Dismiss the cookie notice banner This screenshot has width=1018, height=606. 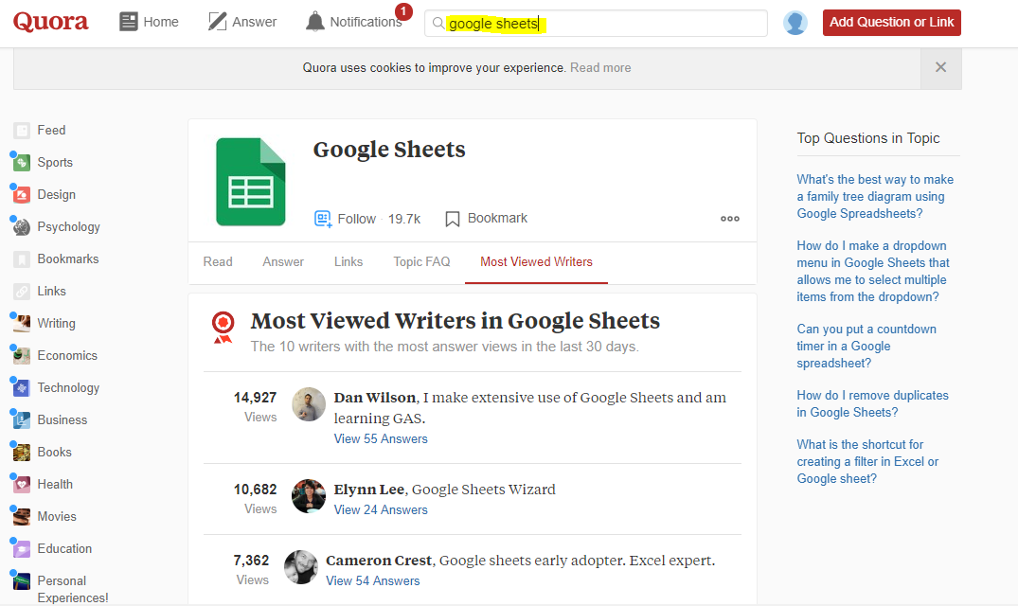(940, 67)
